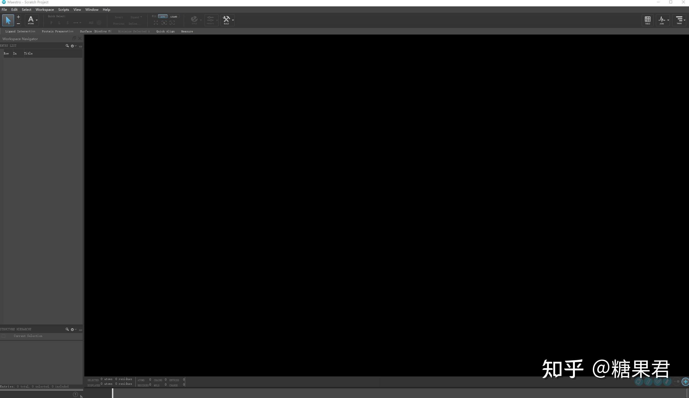Click the blue plus toggles button

click(685, 382)
